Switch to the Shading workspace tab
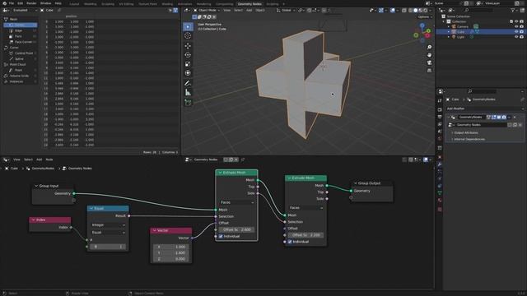Screen dimensions: 527x296 point(167,4)
